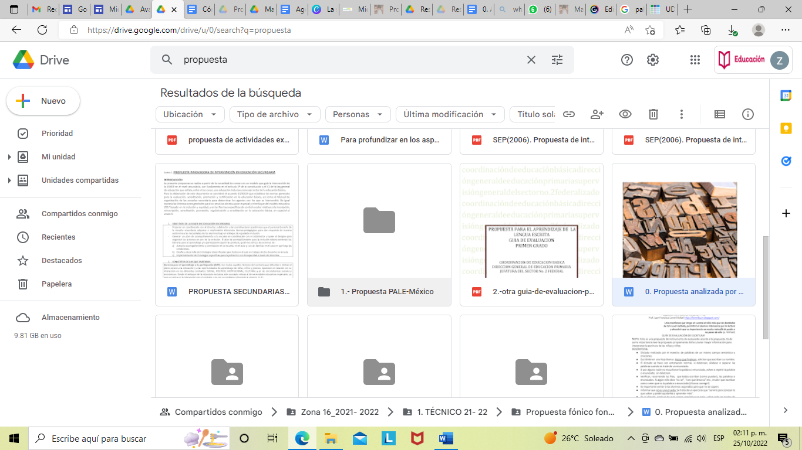
Task: Show the file details info panel
Action: [748, 114]
